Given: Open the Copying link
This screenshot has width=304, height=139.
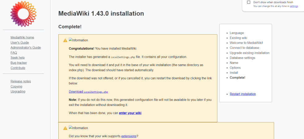Looking at the screenshot, I should point(16,86).
